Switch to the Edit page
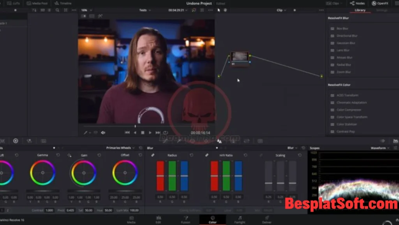The width and height of the screenshot is (399, 225). pos(159,220)
